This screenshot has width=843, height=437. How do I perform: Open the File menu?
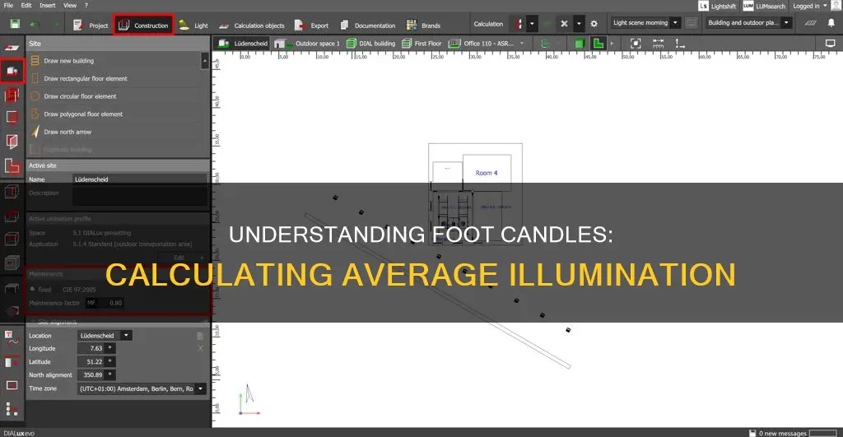pos(8,6)
